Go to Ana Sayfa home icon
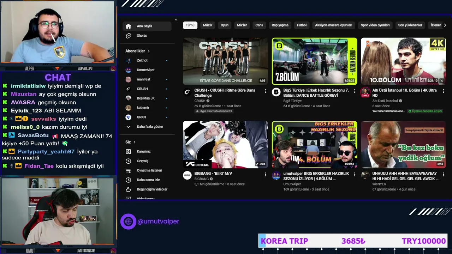 (128, 26)
